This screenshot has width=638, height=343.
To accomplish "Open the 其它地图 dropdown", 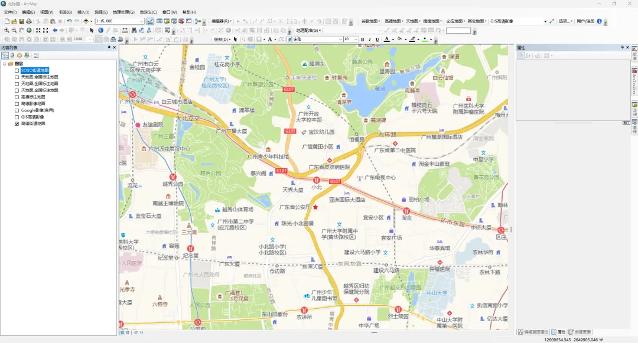I will pos(477,21).
